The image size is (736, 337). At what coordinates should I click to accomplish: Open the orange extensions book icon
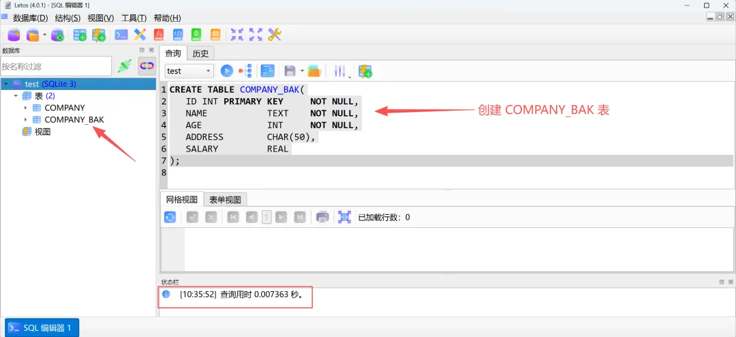point(215,34)
